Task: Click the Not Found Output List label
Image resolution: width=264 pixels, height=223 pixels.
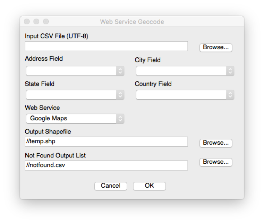Action: pos(55,155)
